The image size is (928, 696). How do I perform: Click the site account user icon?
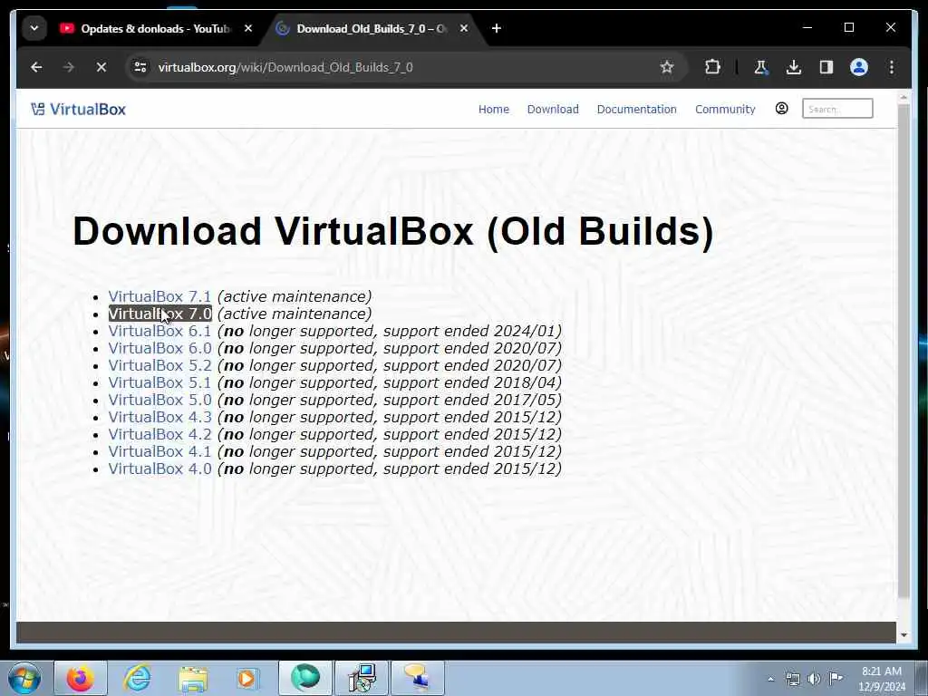[781, 109]
